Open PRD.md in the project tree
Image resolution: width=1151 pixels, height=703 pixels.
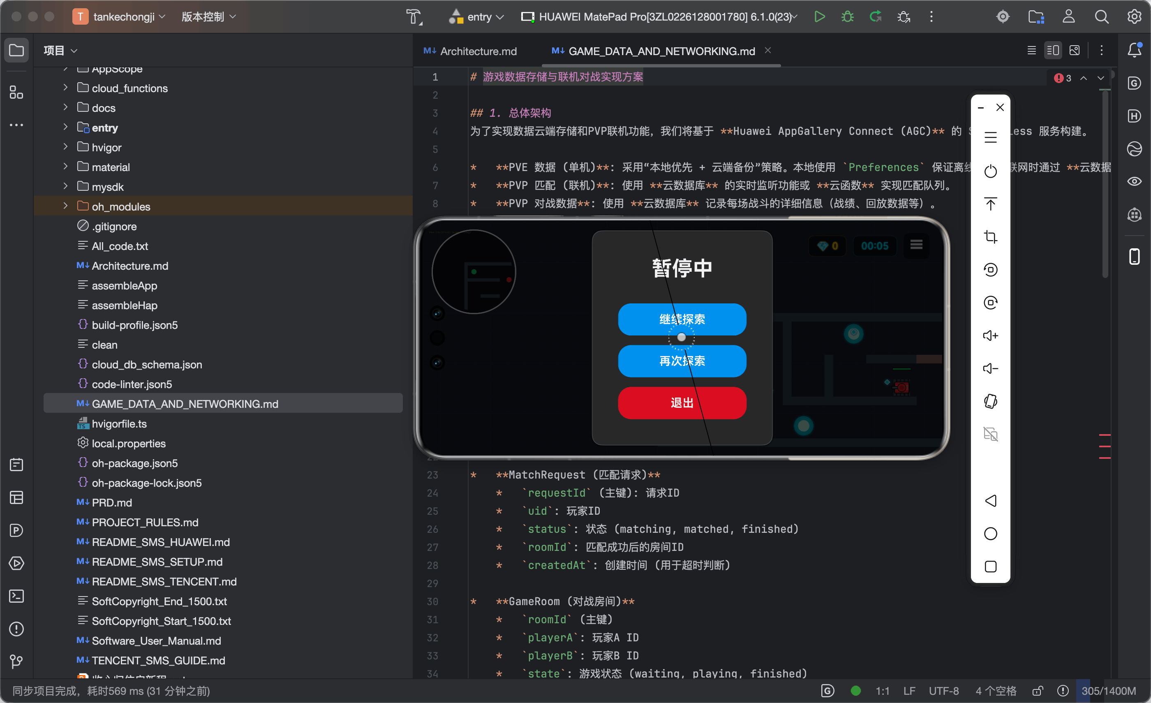click(x=112, y=503)
